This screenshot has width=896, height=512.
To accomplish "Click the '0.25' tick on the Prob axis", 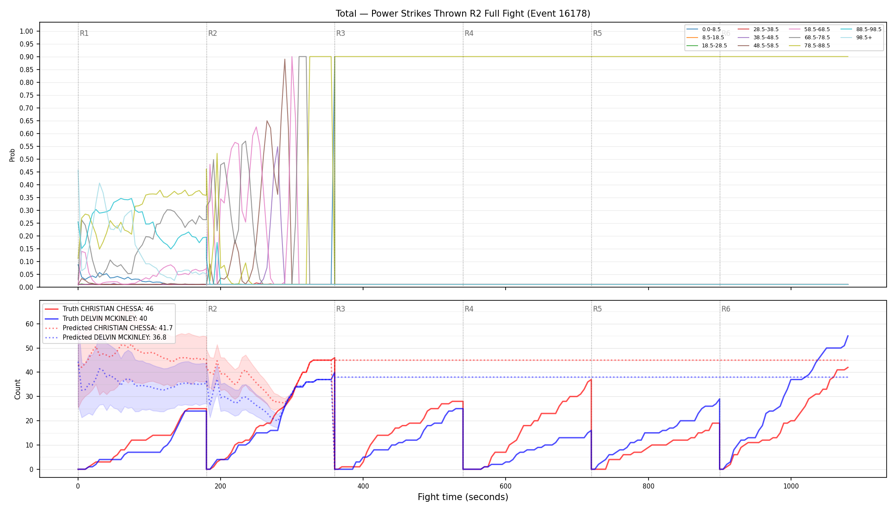I will (26, 223).
